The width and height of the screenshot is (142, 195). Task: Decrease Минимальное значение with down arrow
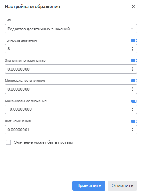[132, 90]
